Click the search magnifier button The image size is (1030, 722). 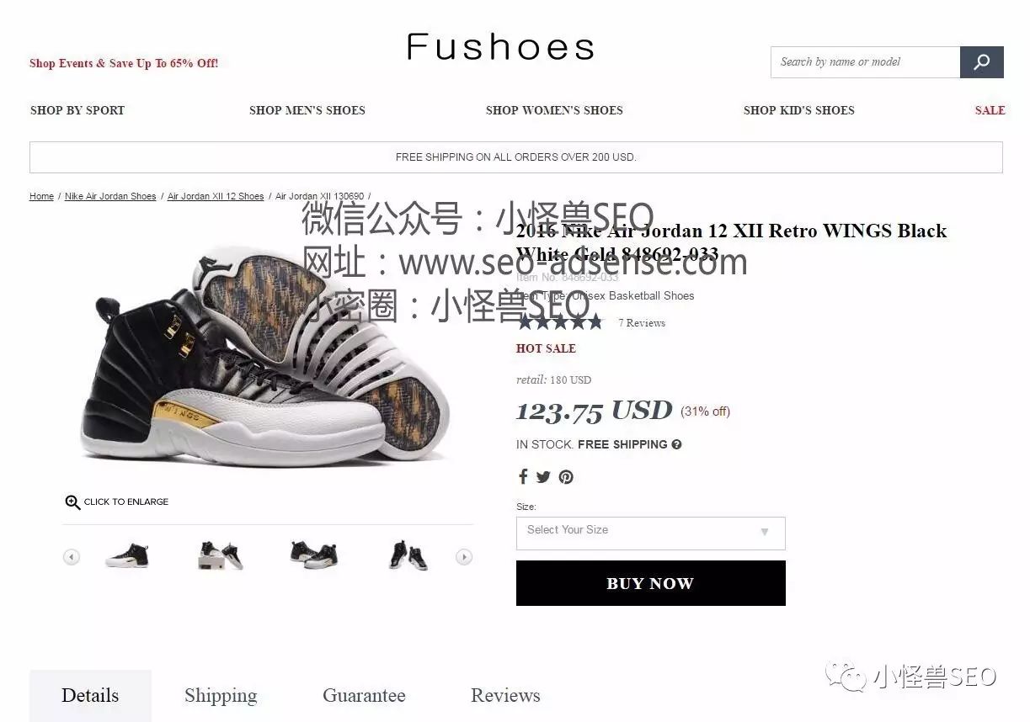(981, 62)
